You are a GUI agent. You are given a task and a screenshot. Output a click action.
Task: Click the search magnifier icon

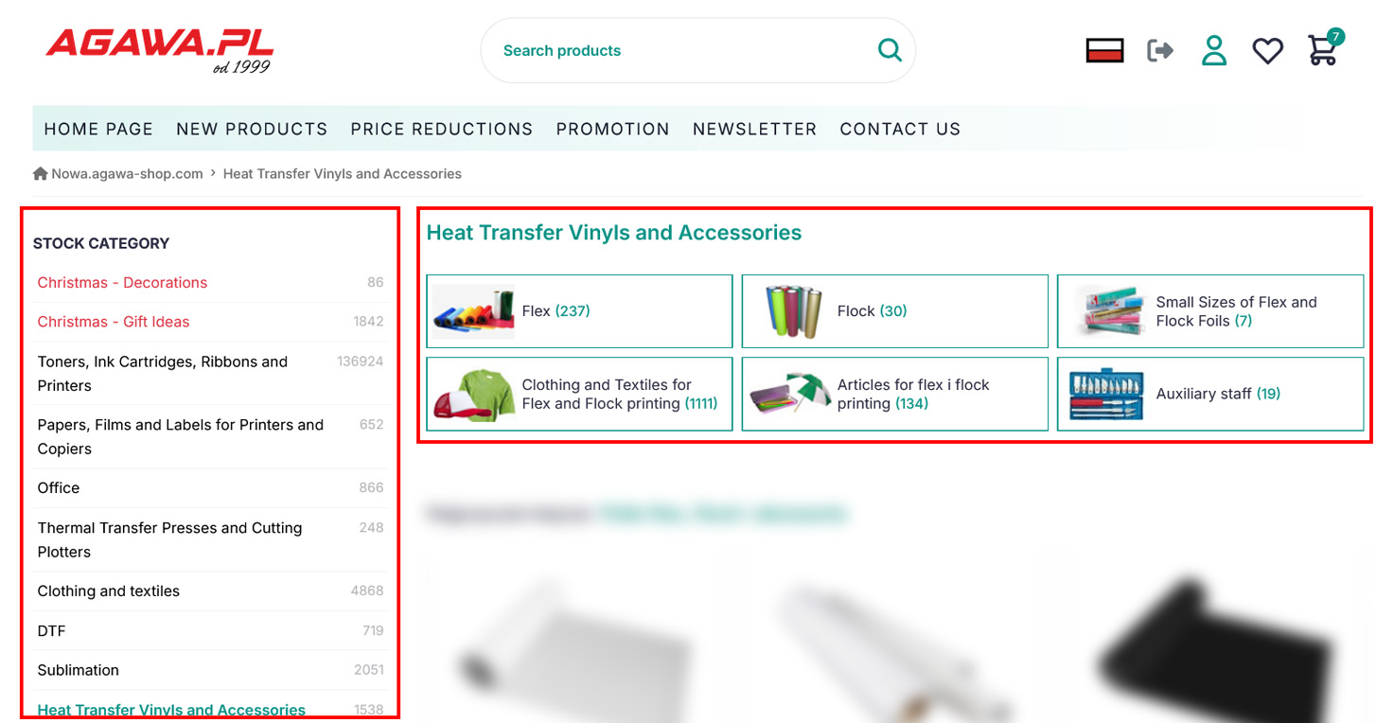890,50
